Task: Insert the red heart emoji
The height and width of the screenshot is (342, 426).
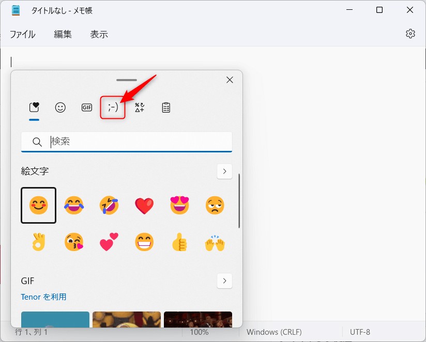Action: coord(144,206)
